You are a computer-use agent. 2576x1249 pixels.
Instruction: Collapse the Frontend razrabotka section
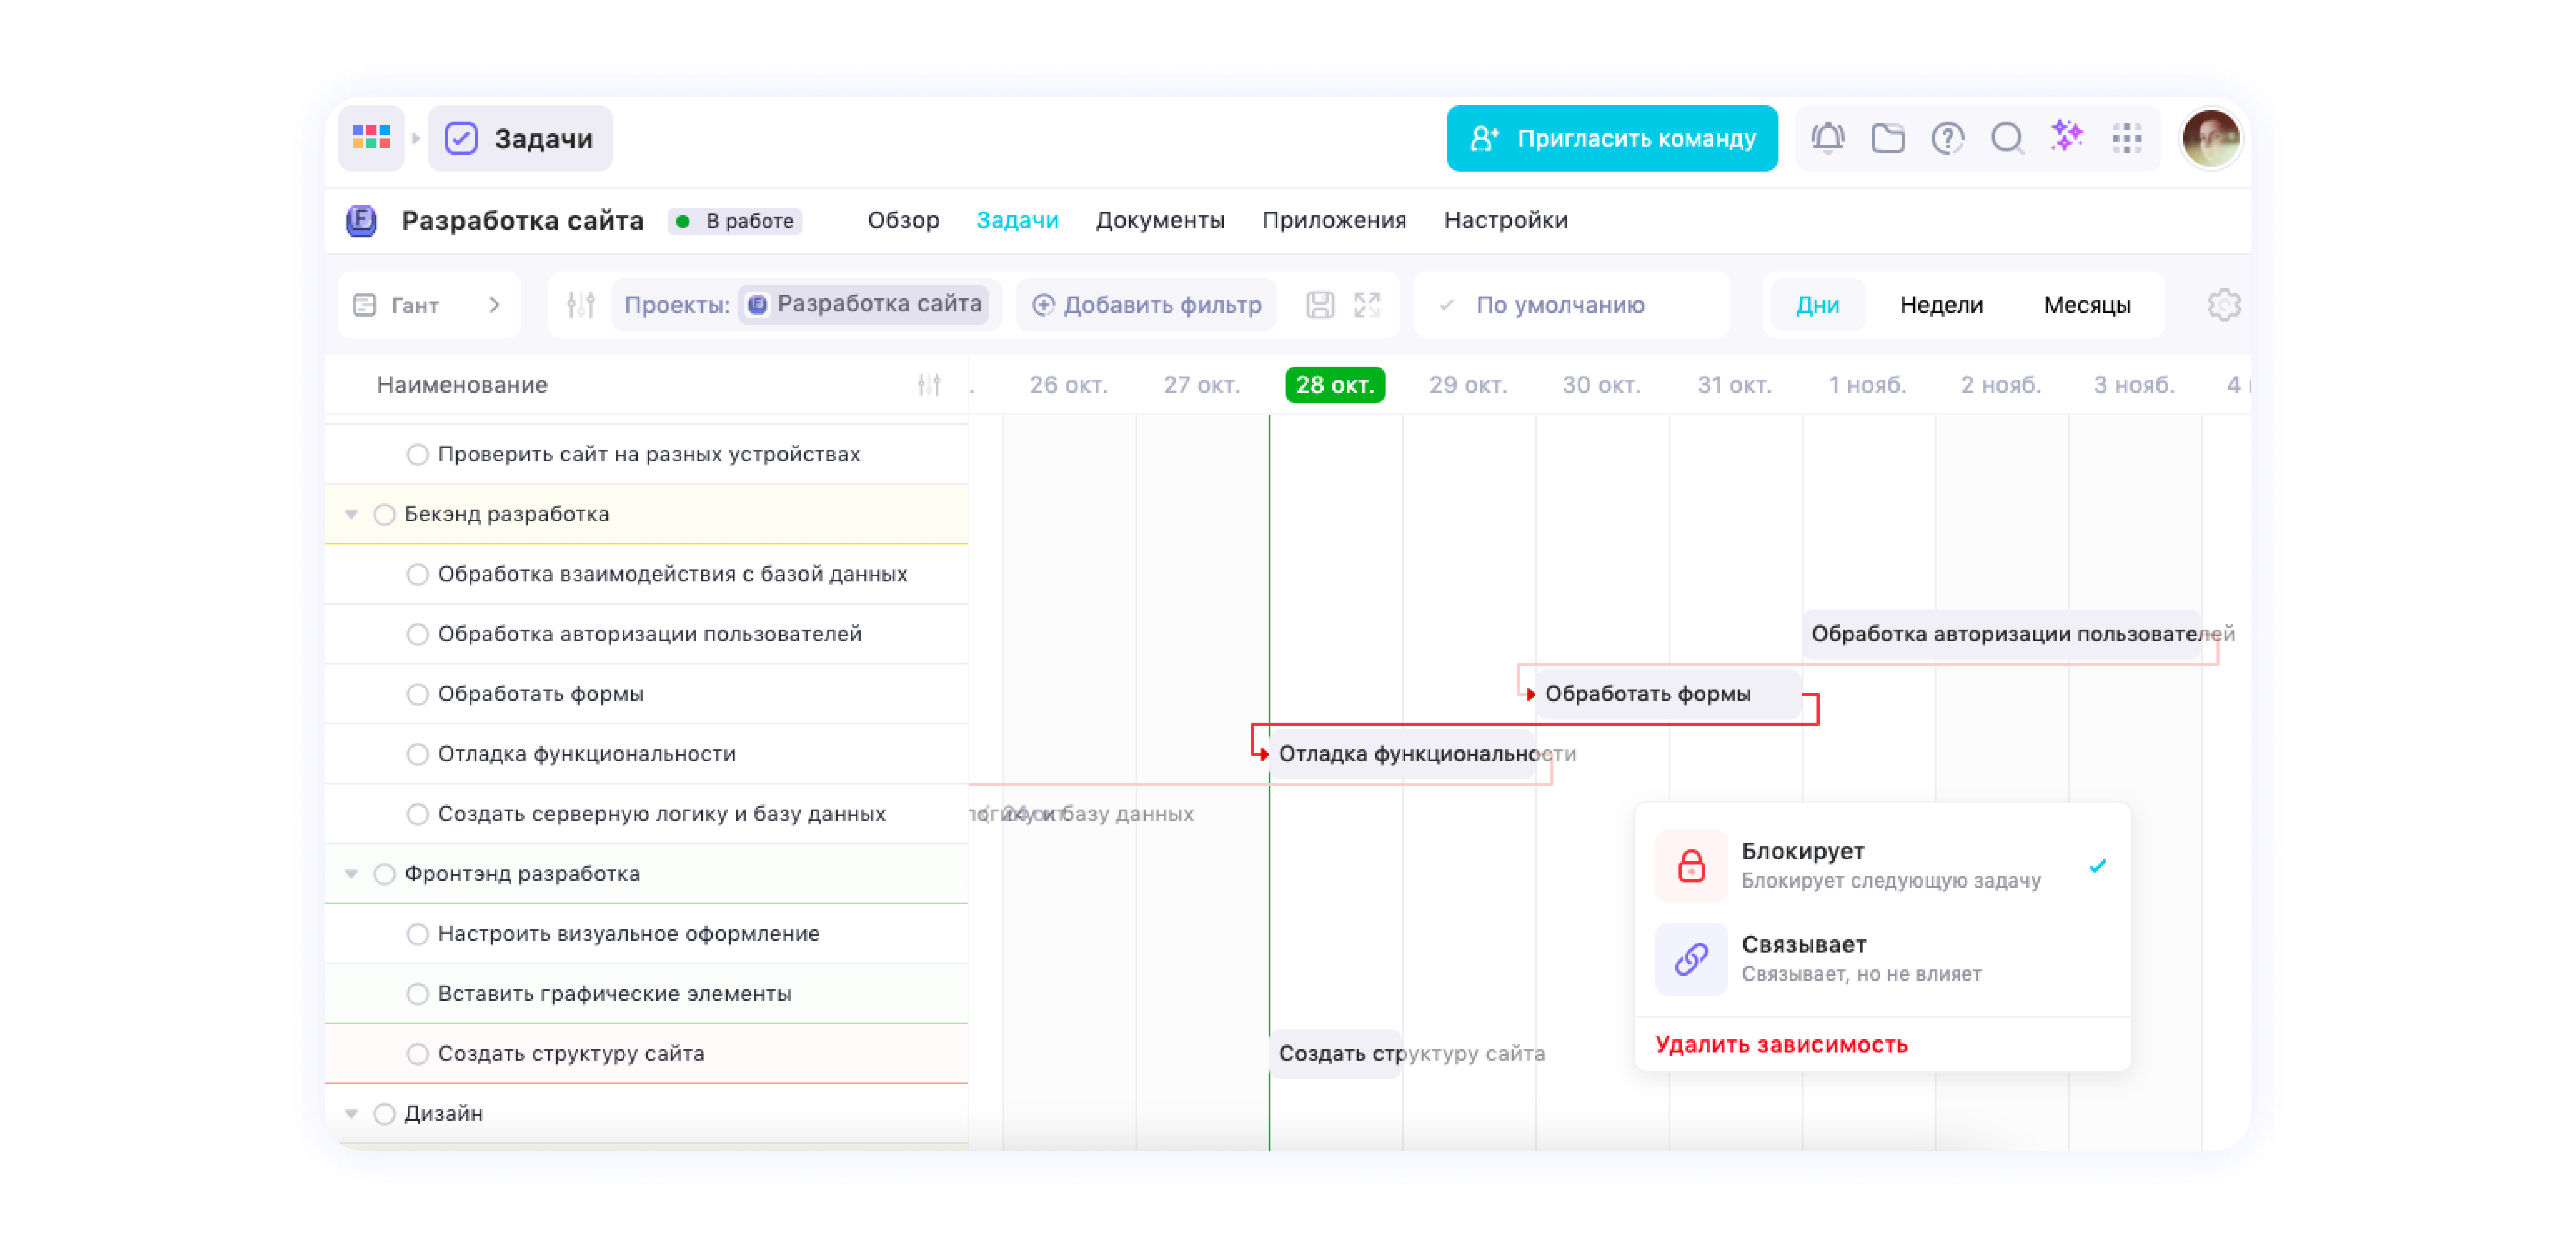pyautogui.click(x=351, y=873)
